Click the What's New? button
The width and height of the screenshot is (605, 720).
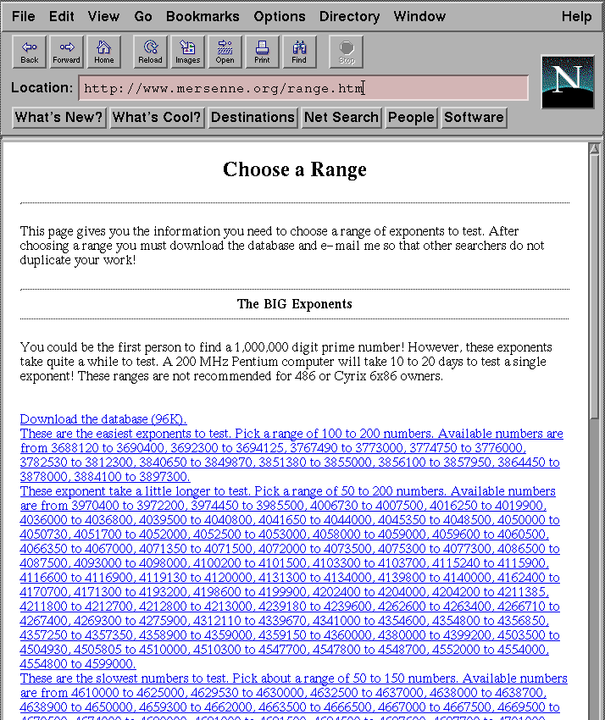coord(59,118)
